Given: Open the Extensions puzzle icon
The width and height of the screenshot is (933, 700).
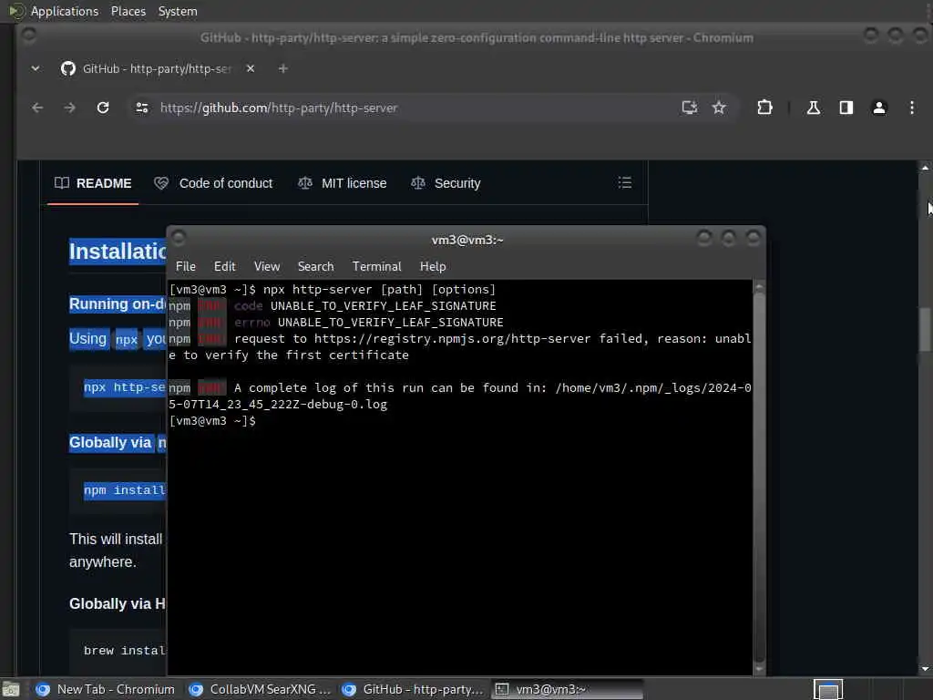Looking at the screenshot, I should coord(764,108).
